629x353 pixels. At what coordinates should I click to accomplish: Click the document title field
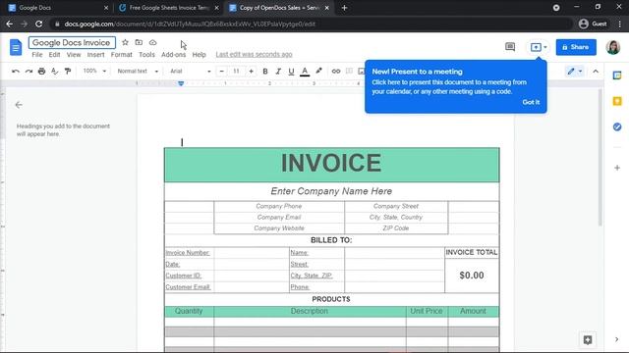(72, 42)
